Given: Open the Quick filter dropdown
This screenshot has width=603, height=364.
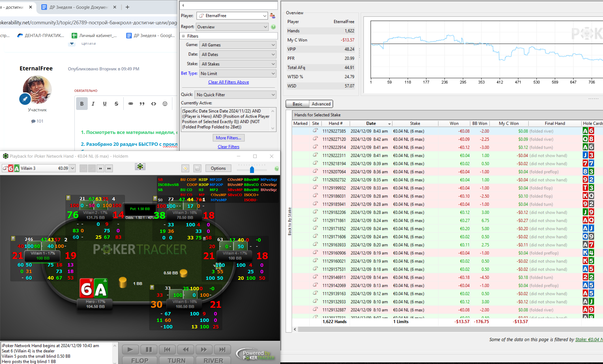Looking at the screenshot, I should 235,95.
